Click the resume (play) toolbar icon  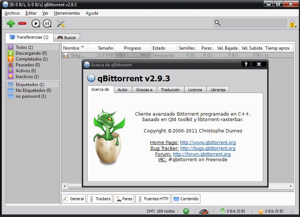point(36,23)
